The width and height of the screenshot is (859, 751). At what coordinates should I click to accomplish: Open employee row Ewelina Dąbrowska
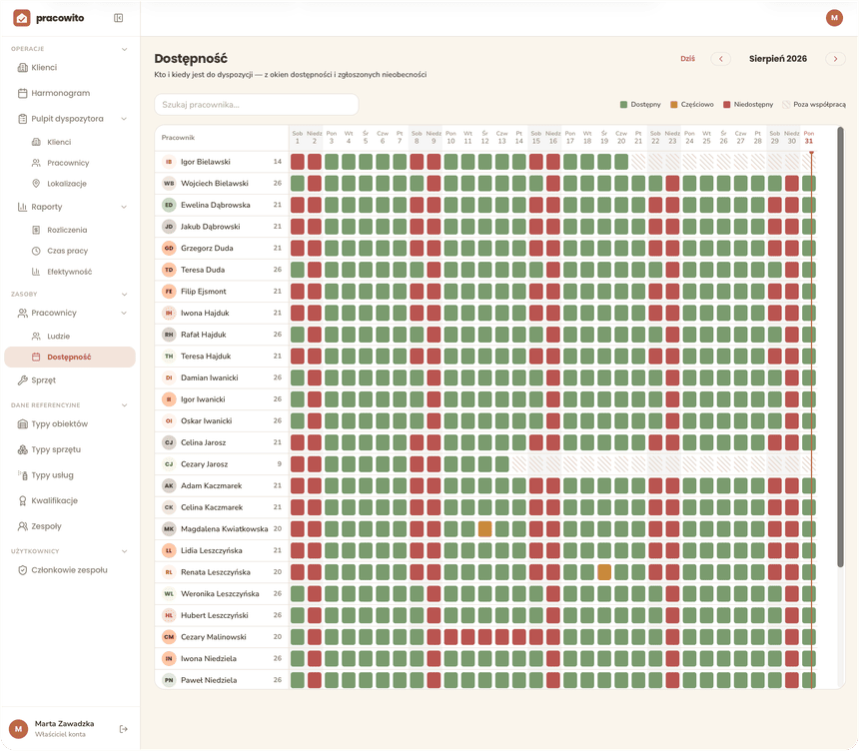[222, 205]
